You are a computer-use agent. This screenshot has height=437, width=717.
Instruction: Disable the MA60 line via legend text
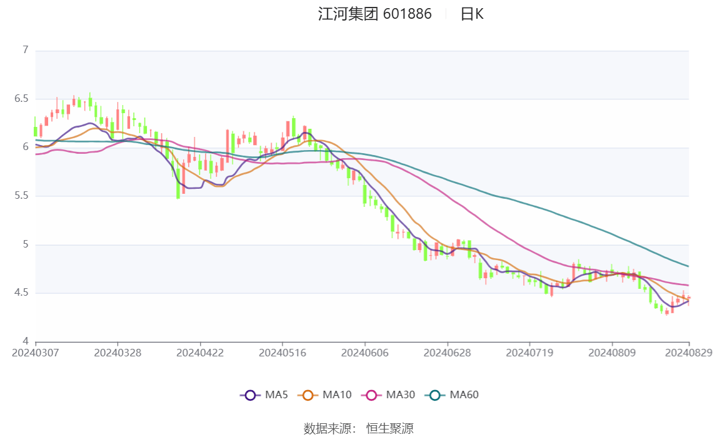coord(464,395)
